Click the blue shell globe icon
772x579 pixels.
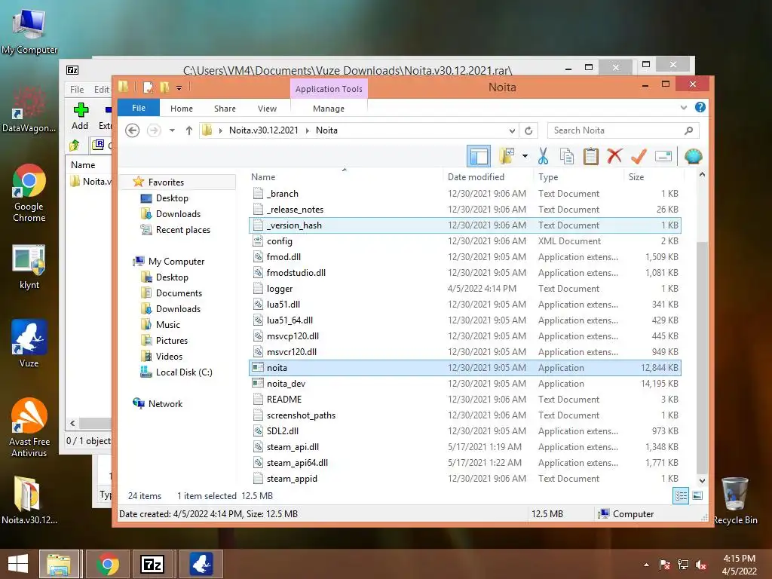[x=694, y=156]
